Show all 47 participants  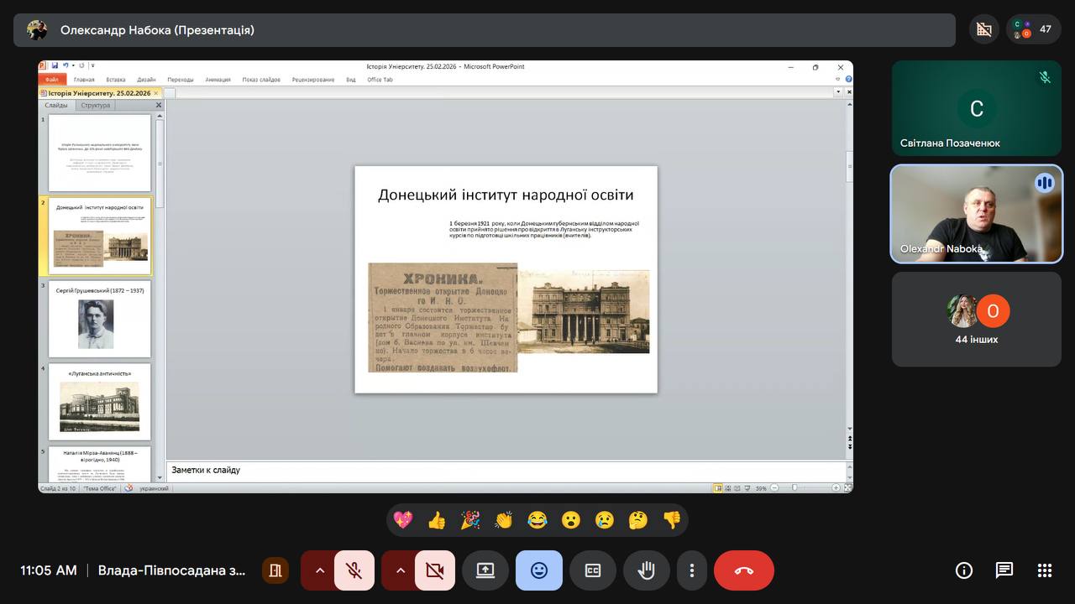[1034, 29]
